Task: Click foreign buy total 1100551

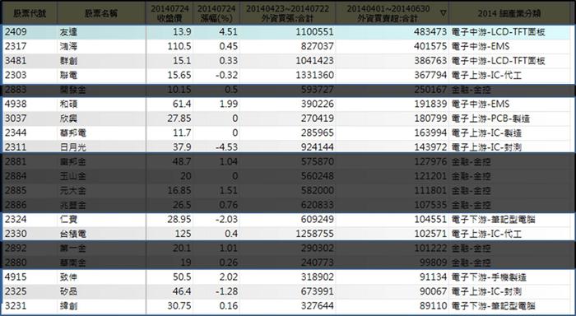Action: (x=315, y=32)
